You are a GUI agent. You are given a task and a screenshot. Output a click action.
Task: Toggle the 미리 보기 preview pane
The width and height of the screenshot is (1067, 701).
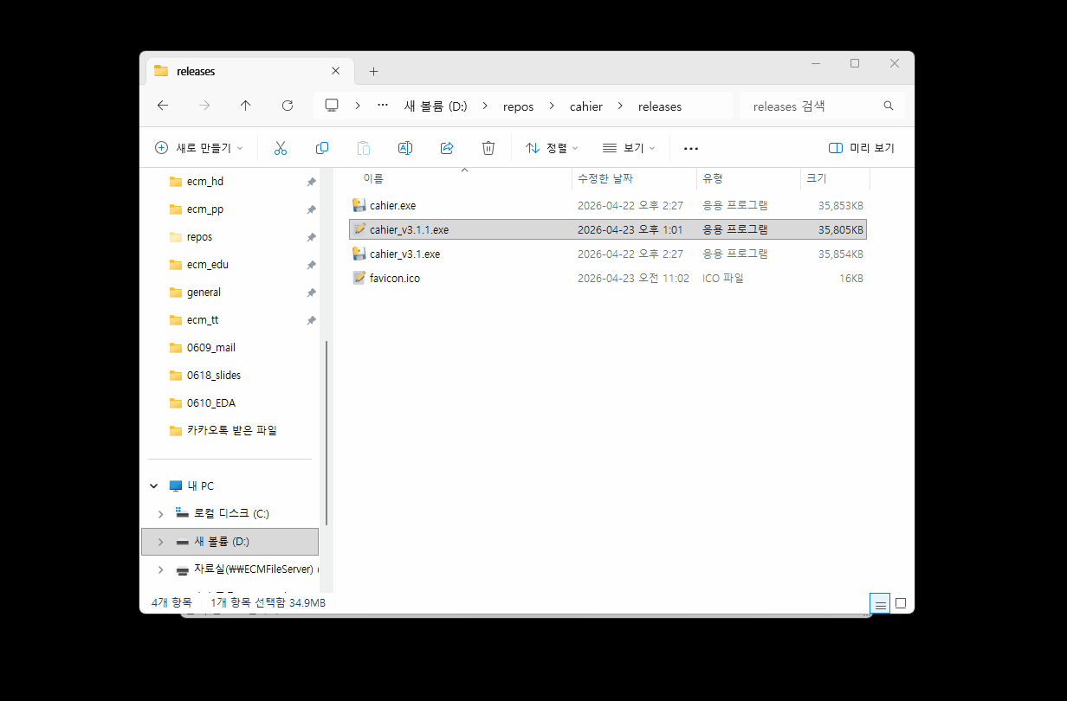click(861, 148)
